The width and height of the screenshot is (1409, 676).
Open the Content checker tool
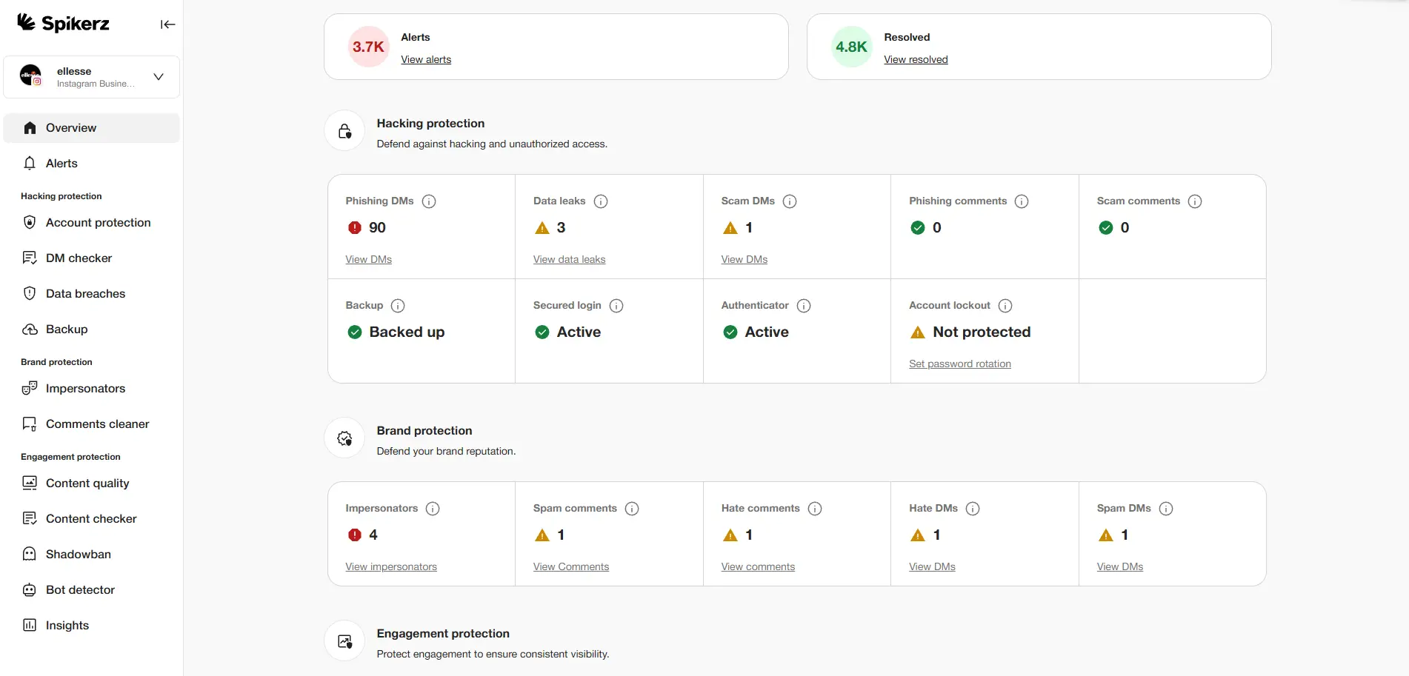coord(90,518)
